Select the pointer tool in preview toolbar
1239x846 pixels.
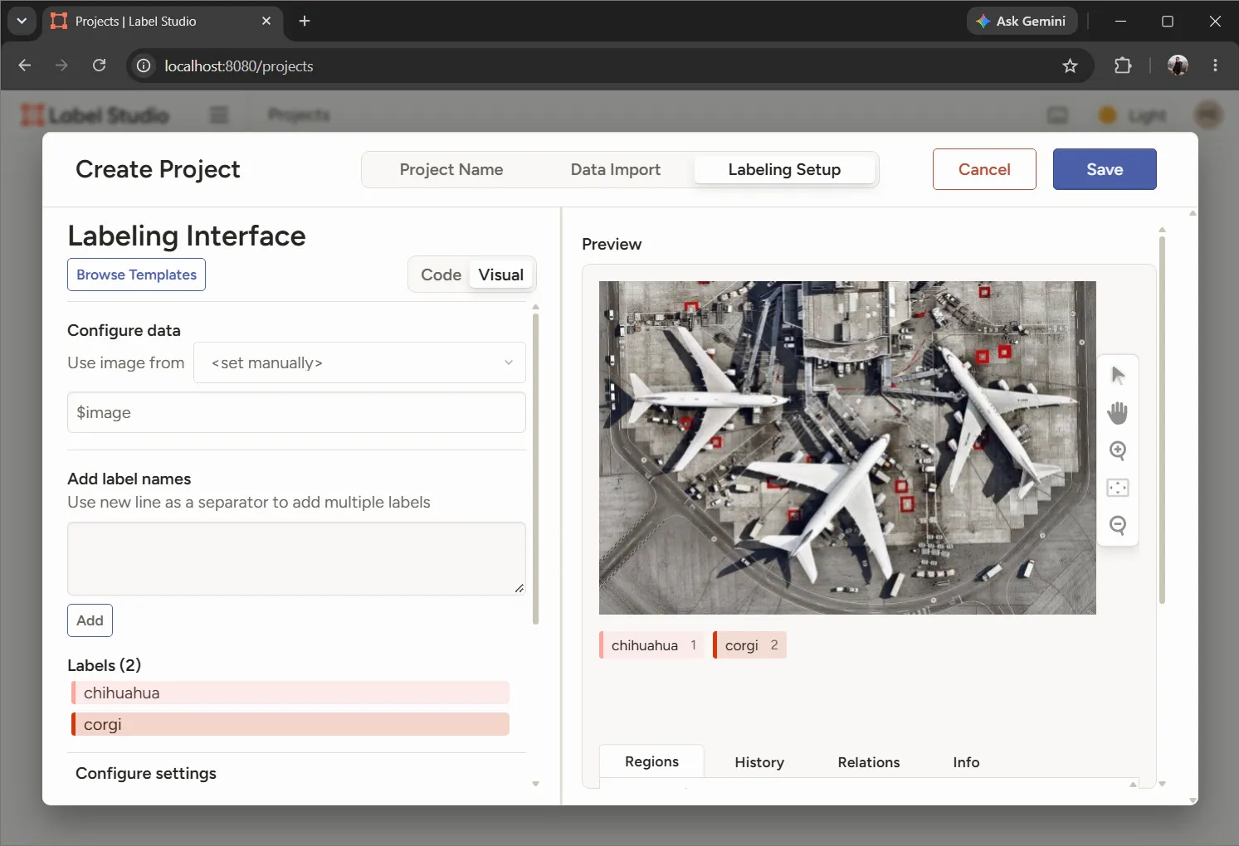(x=1118, y=376)
